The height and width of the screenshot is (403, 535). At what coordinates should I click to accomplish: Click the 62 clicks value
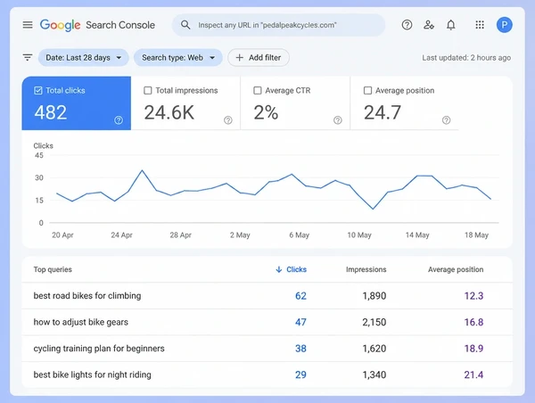[x=300, y=296]
